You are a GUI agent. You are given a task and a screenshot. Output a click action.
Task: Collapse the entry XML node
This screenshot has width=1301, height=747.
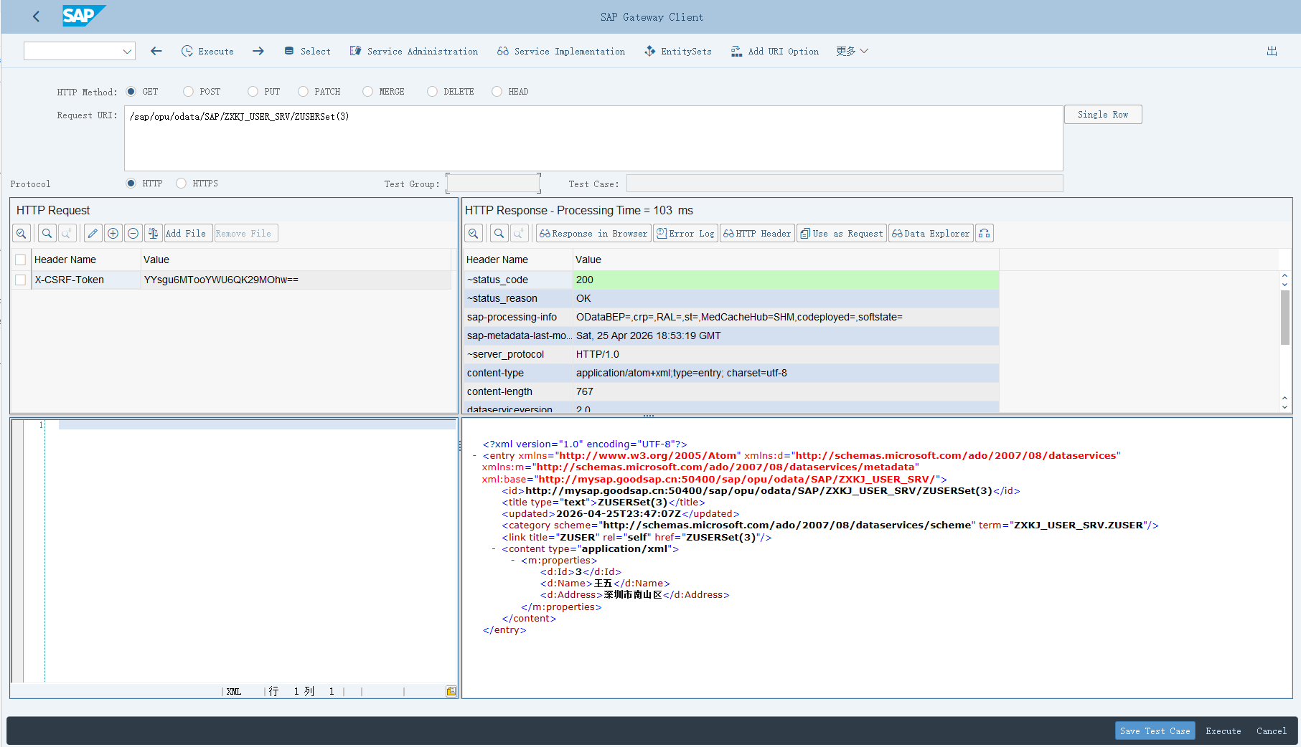pos(474,456)
